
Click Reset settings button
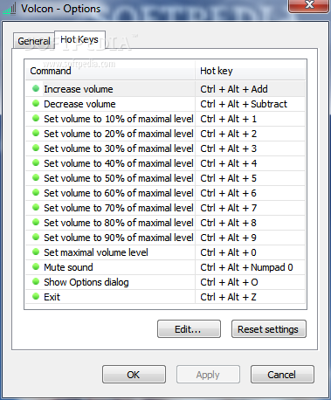point(269,329)
